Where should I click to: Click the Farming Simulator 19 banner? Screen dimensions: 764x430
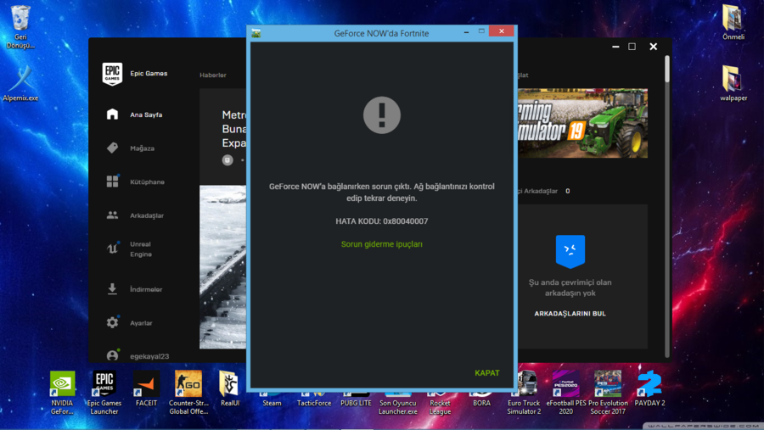tap(582, 123)
